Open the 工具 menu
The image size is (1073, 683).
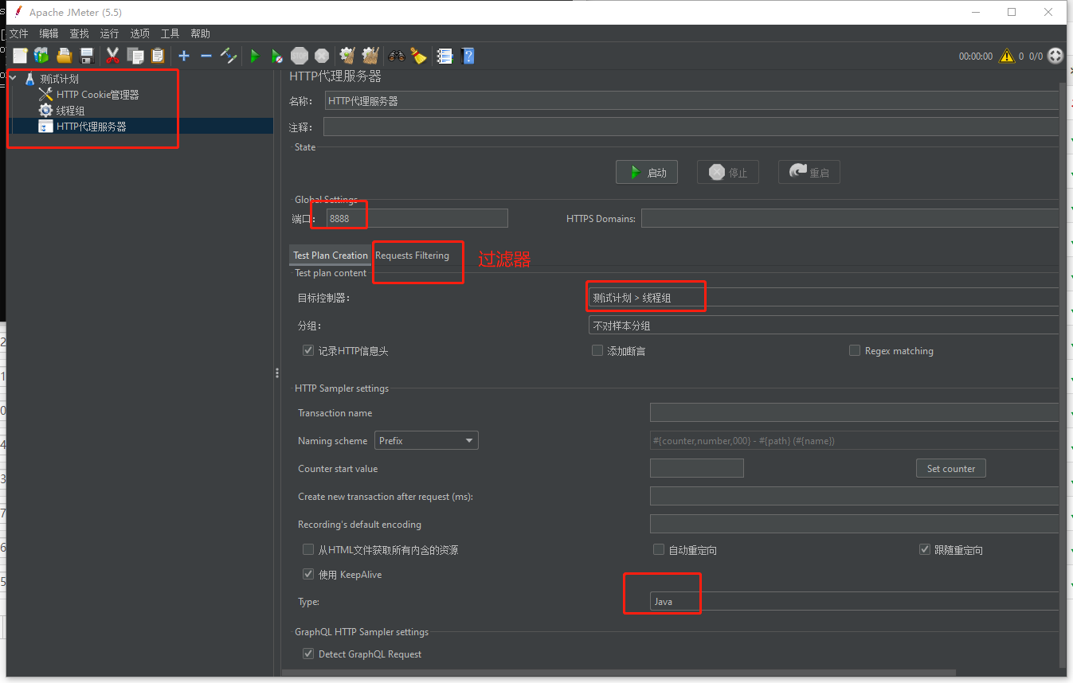tap(170, 33)
